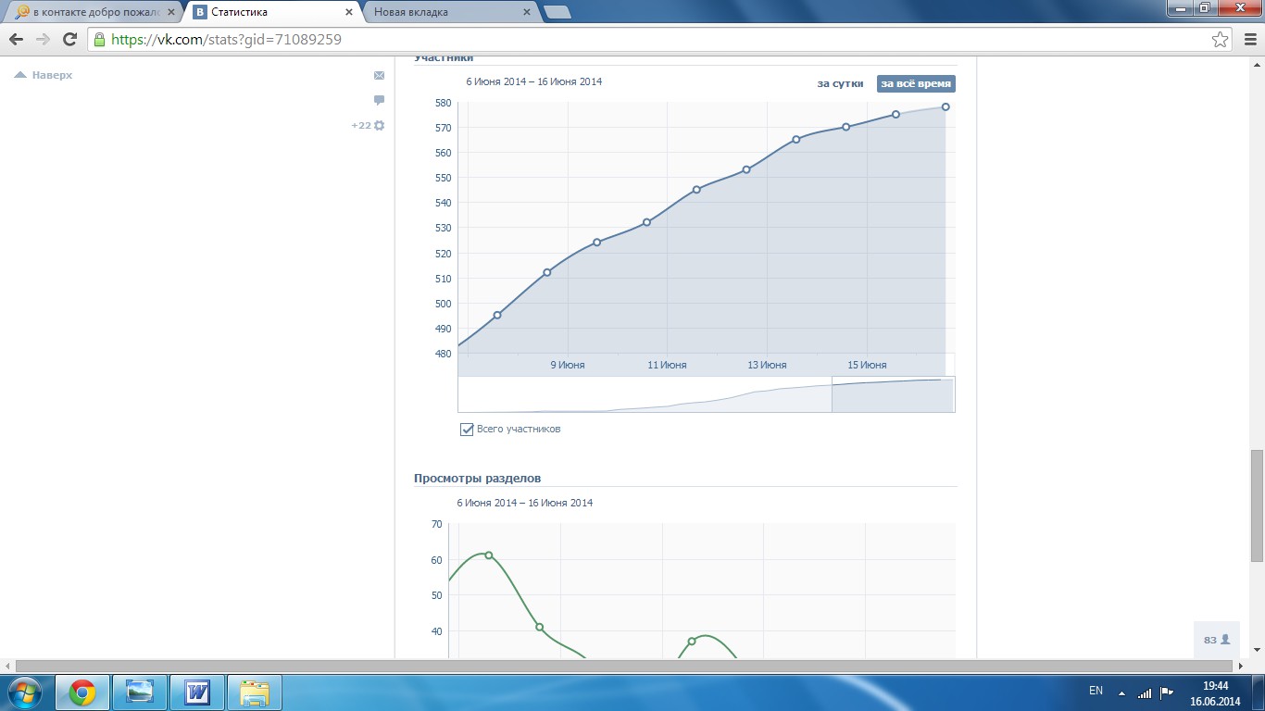Click the date range above participants chart

533,81
